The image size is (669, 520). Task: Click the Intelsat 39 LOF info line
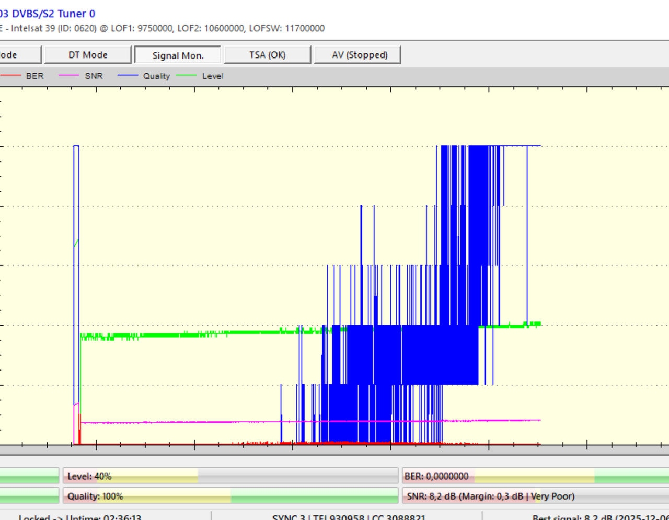tap(162, 28)
